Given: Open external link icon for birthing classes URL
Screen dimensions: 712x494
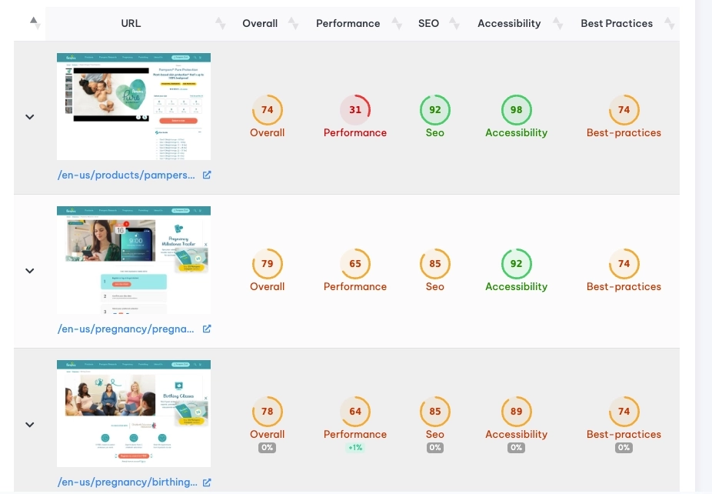Looking at the screenshot, I should pyautogui.click(x=207, y=483).
